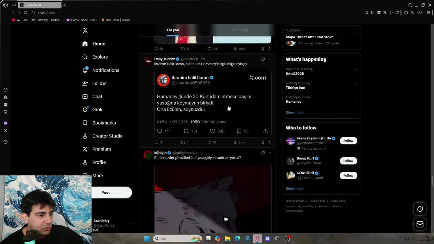The width and height of the screenshot is (434, 244).
Task: Open more options for #msü2026 trend
Action: pyautogui.click(x=355, y=70)
